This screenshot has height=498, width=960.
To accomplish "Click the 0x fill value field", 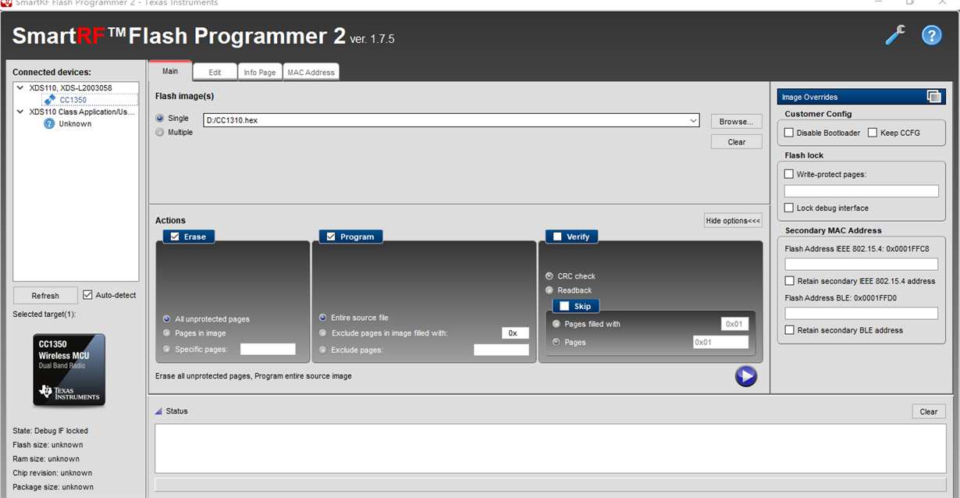I will [515, 333].
